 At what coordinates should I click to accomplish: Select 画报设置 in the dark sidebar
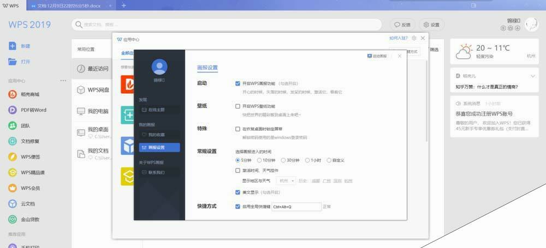tap(159, 148)
